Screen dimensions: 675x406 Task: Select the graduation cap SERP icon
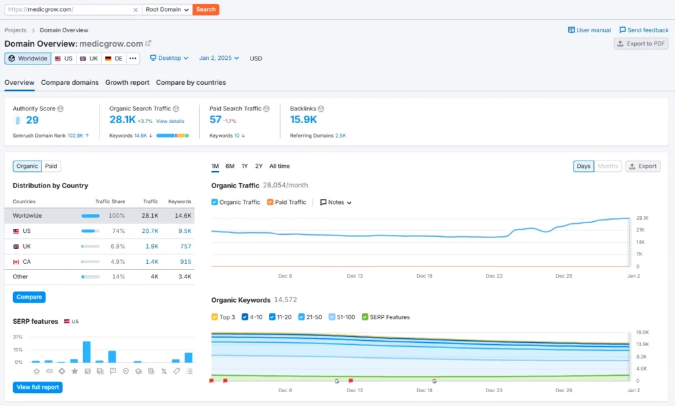coord(138,371)
